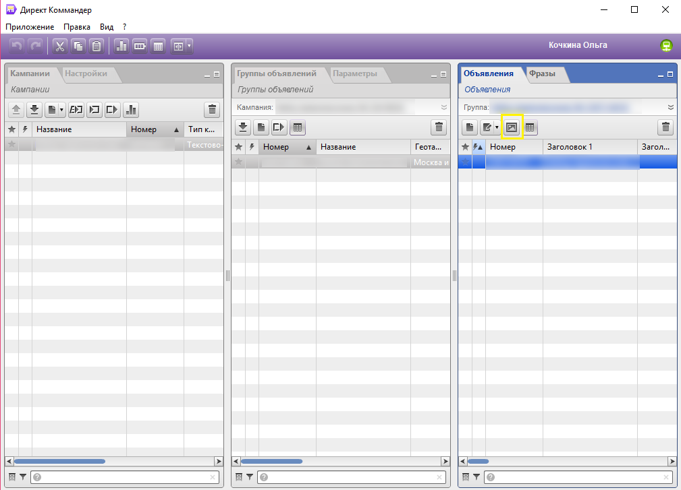
Task: Delete campaign with Campaigns trash icon
Action: (212, 110)
